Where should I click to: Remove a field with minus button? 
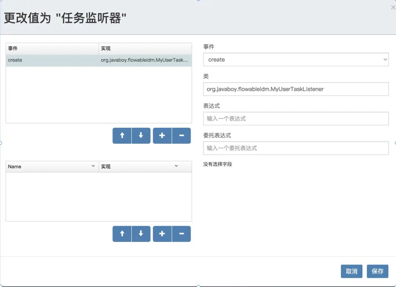click(181, 234)
